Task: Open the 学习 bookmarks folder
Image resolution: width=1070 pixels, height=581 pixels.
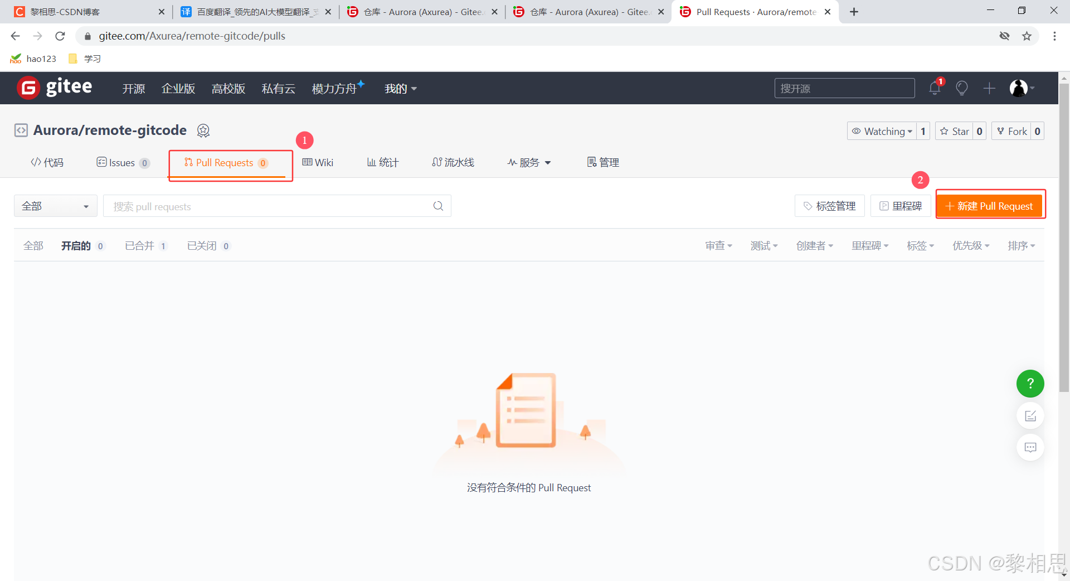Action: [x=85, y=59]
